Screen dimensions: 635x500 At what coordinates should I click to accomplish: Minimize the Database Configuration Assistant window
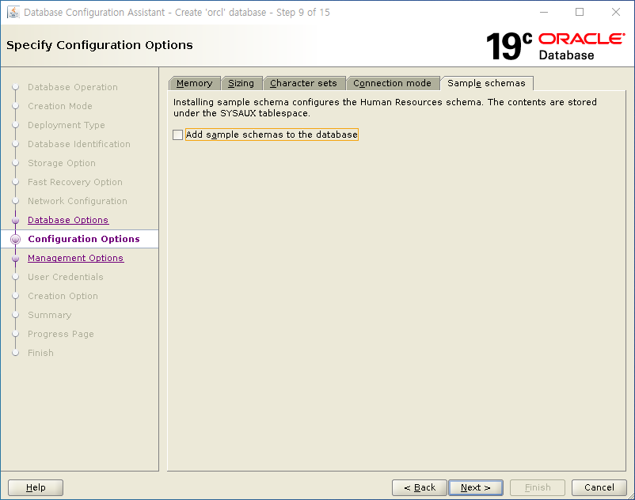pyautogui.click(x=544, y=12)
